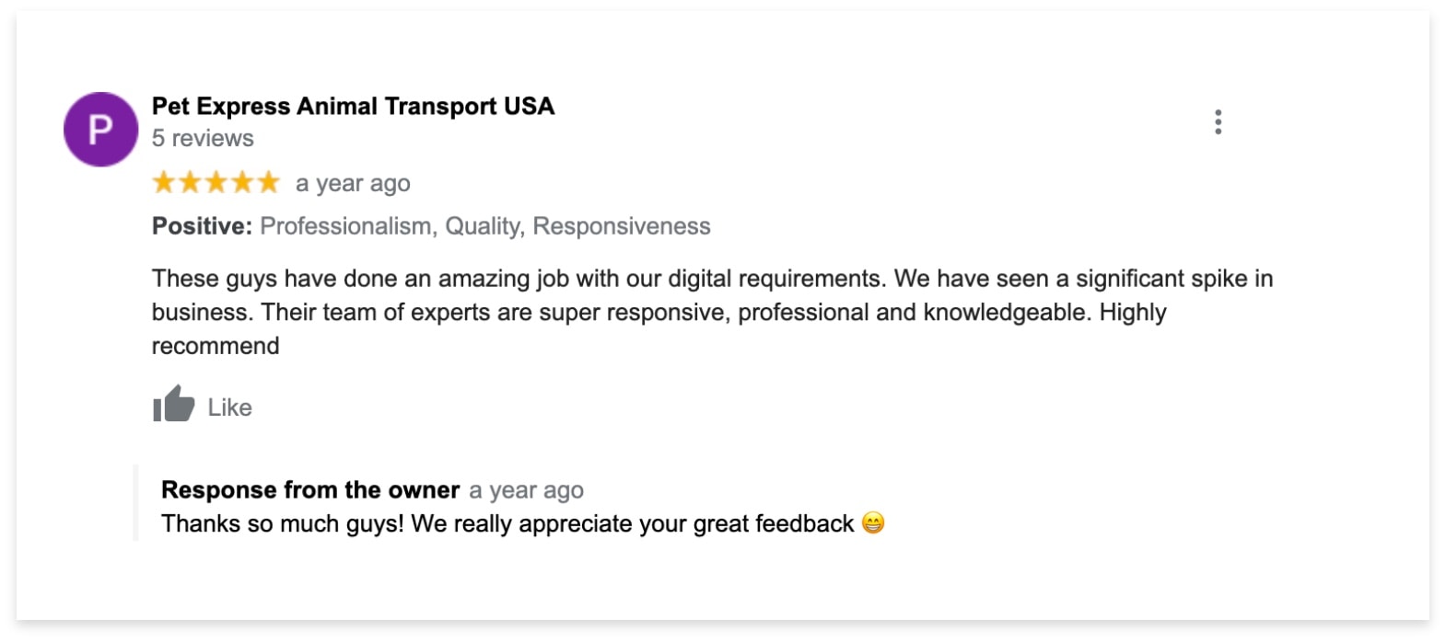The width and height of the screenshot is (1446, 642).
Task: Select the "Professionalism" attribute word
Action: tap(347, 226)
